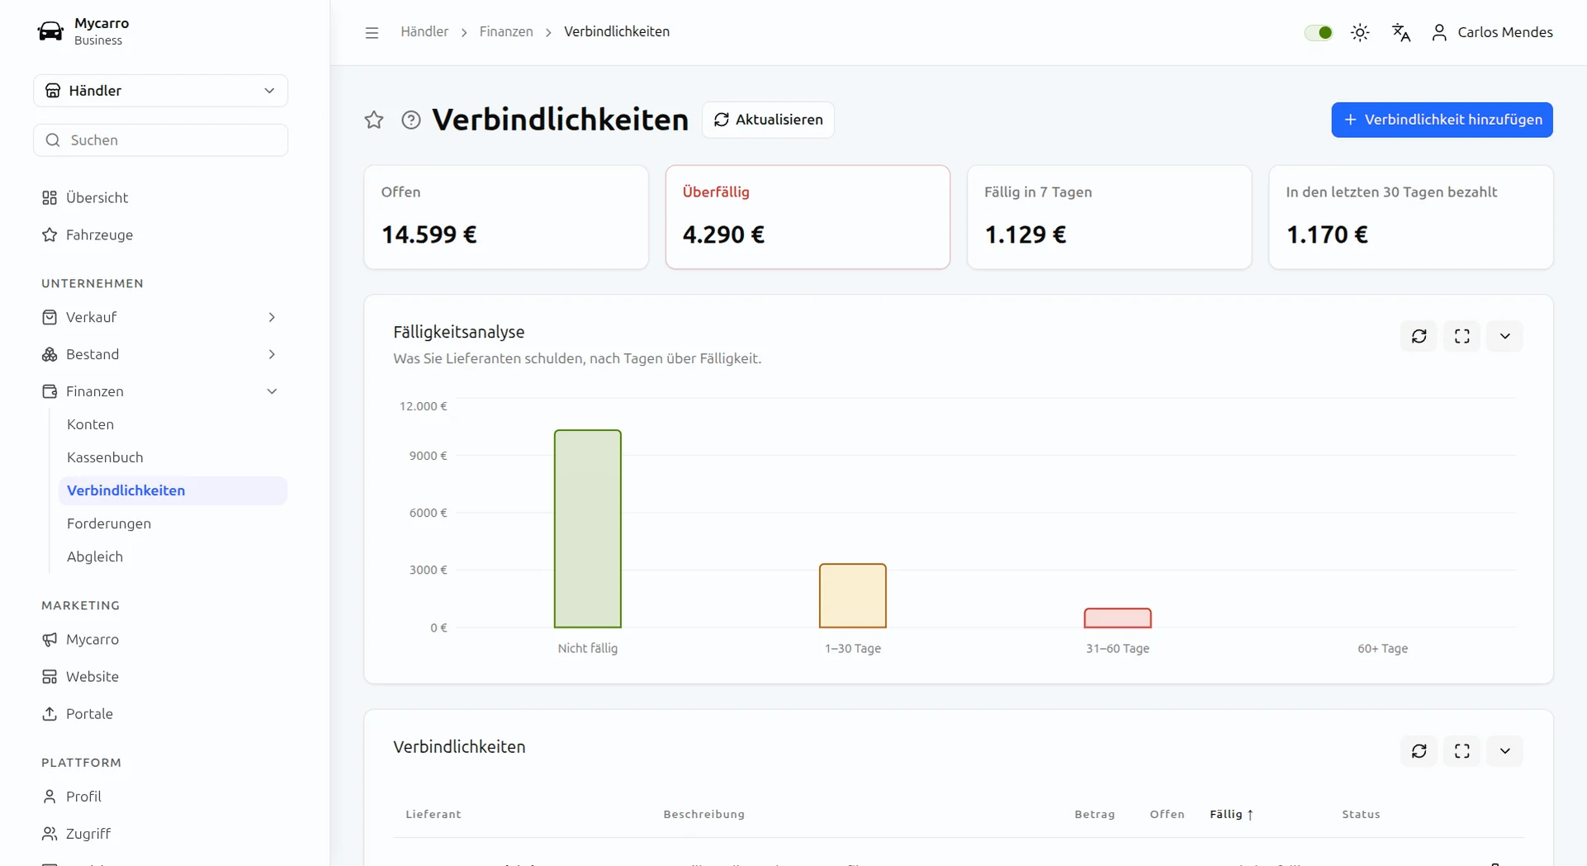This screenshot has width=1587, height=866.
Task: Click the red 31–60 Tage bar
Action: (x=1118, y=618)
